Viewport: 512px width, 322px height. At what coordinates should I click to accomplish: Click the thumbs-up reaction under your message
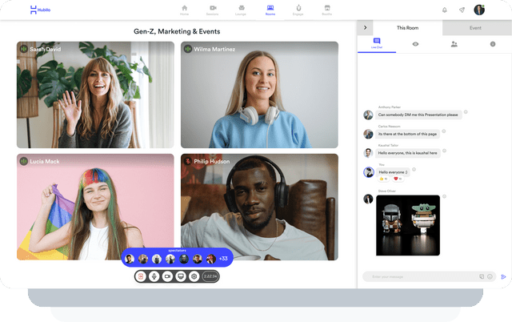[384, 179]
